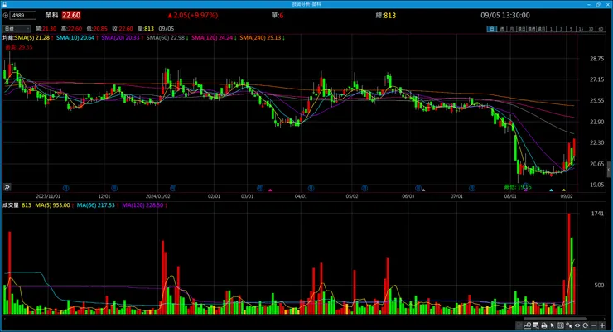The image size is (613, 332).
Task: Click the SMA(20) 20.33 legend label
Action: pyautogui.click(x=120, y=37)
